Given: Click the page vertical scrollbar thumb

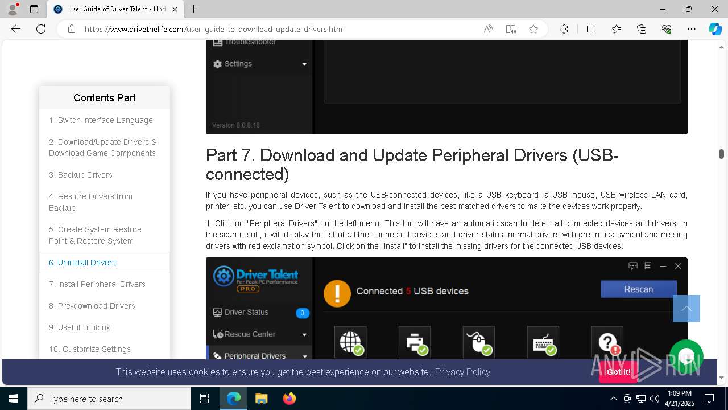Looking at the screenshot, I should point(721,154).
